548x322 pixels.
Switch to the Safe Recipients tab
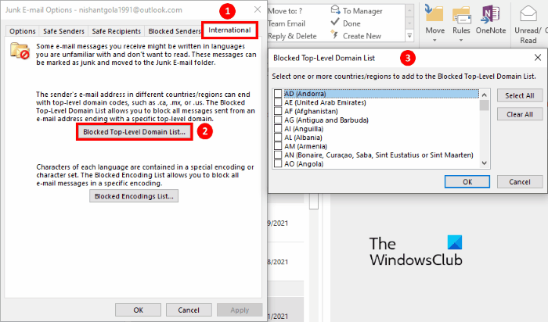click(x=116, y=31)
